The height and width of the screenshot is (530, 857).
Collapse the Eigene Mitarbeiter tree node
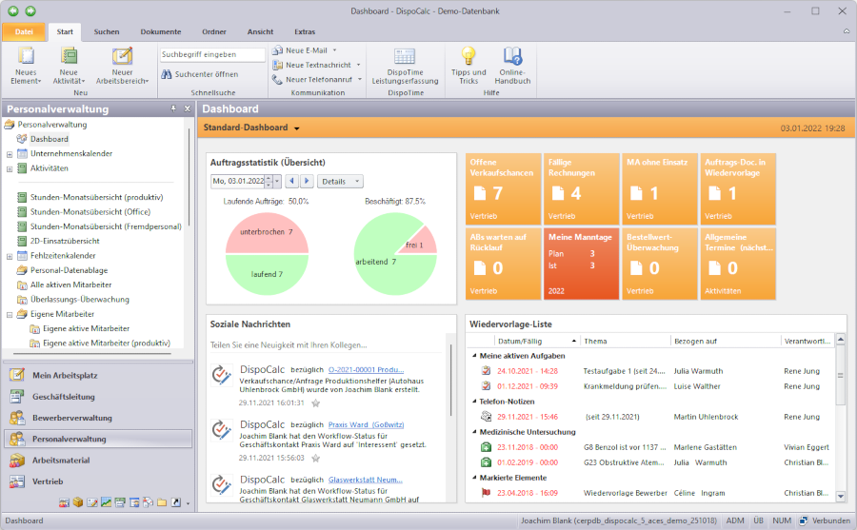point(10,314)
